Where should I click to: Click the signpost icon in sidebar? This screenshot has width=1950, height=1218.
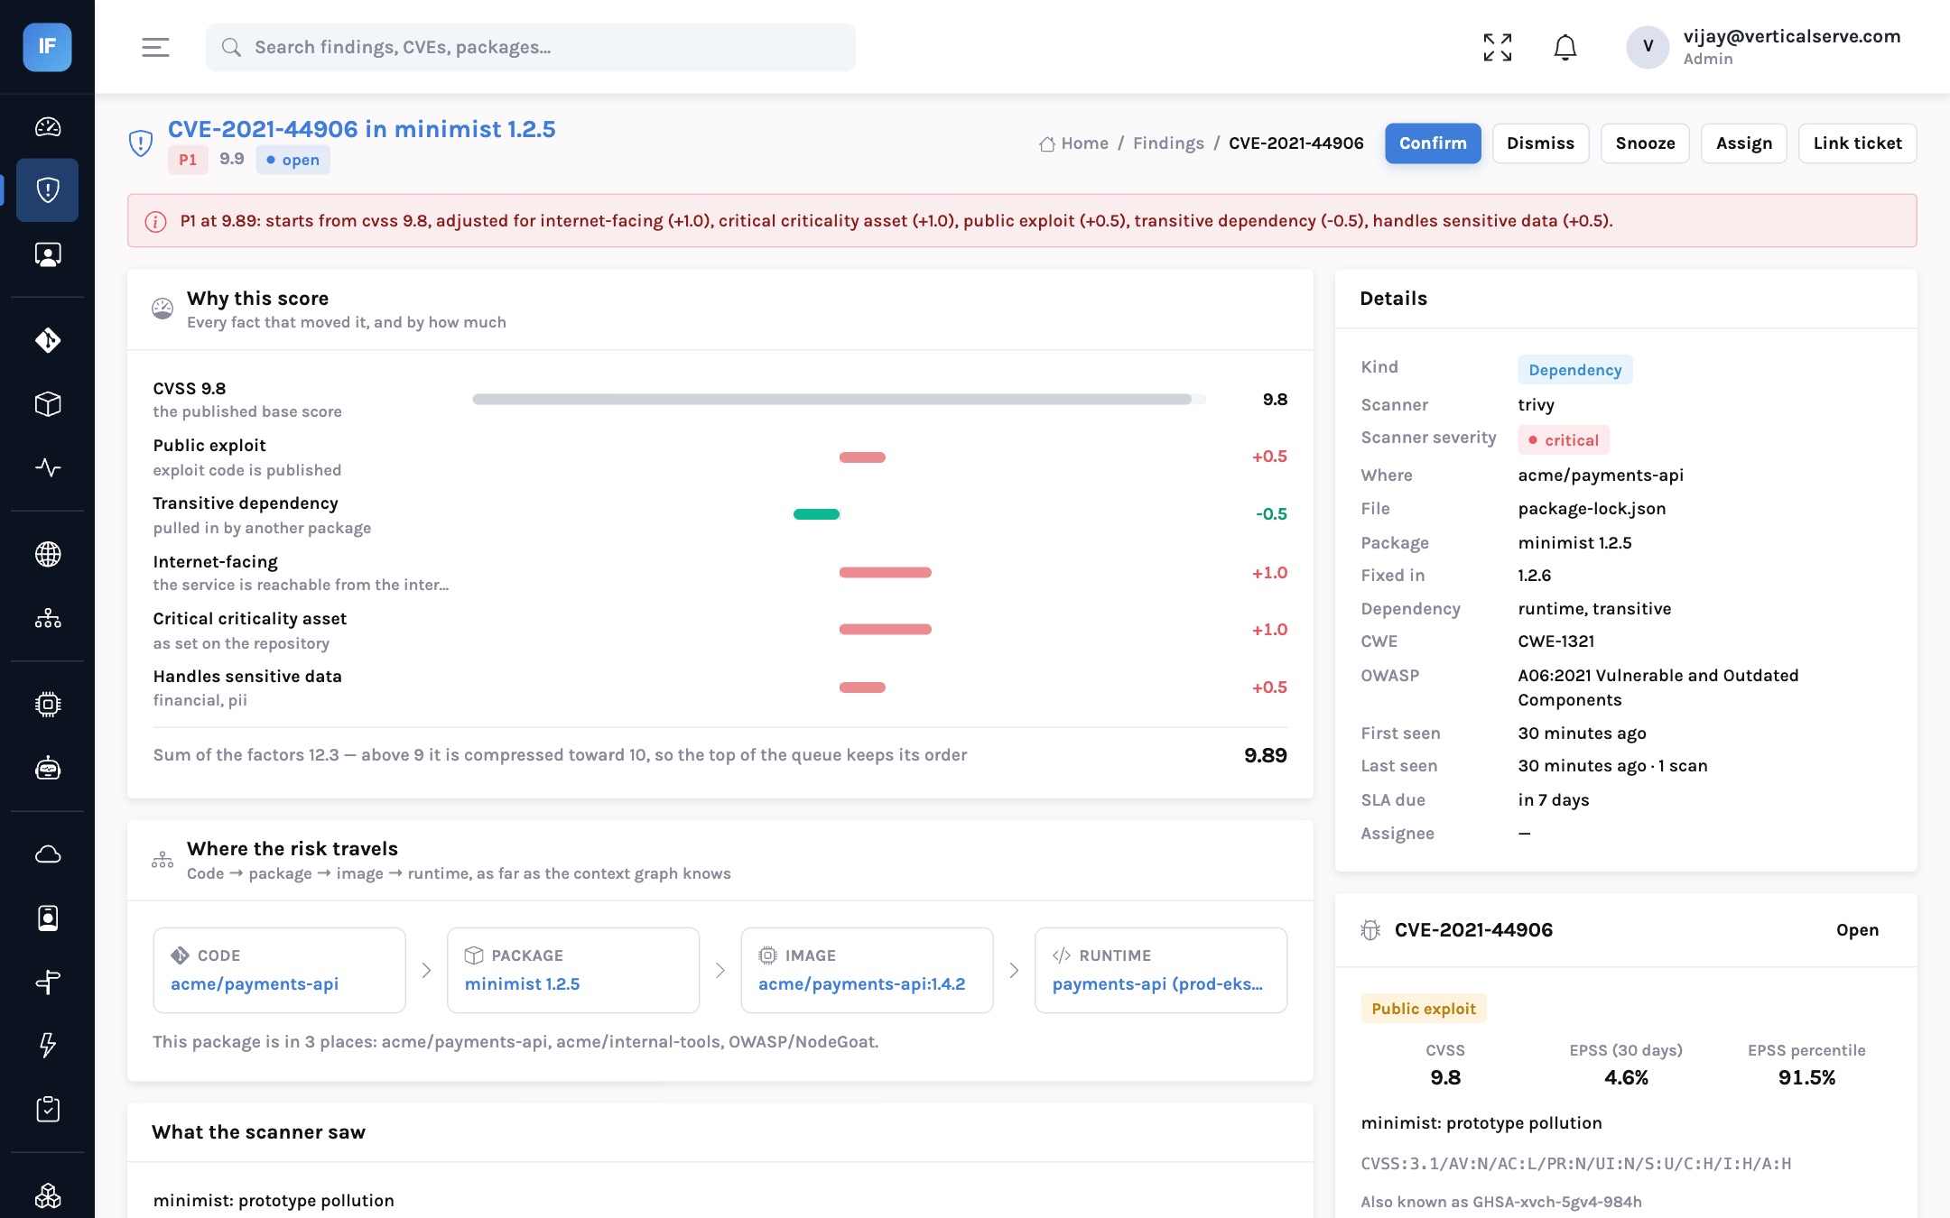(x=48, y=982)
